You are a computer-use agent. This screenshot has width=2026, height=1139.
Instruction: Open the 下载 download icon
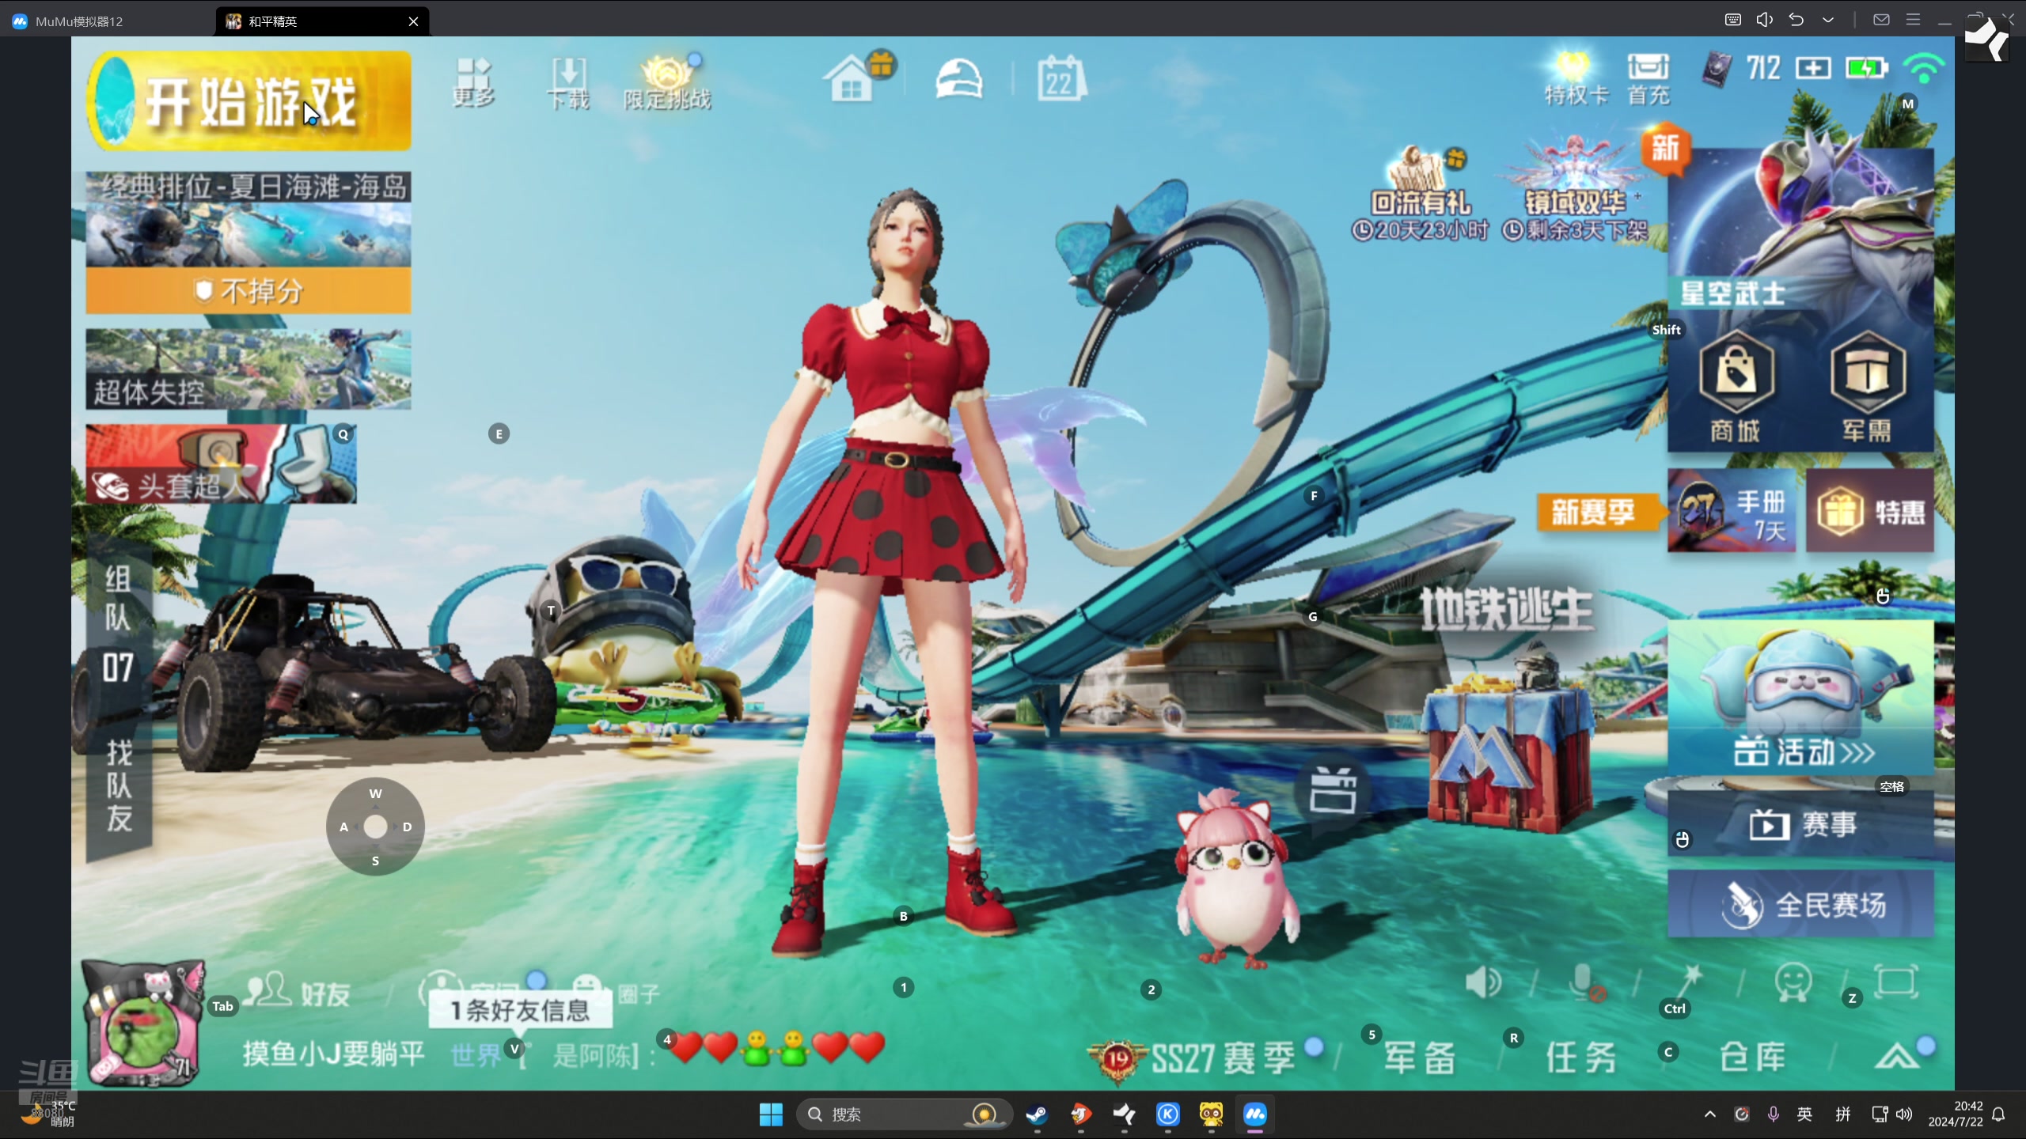pos(568,82)
